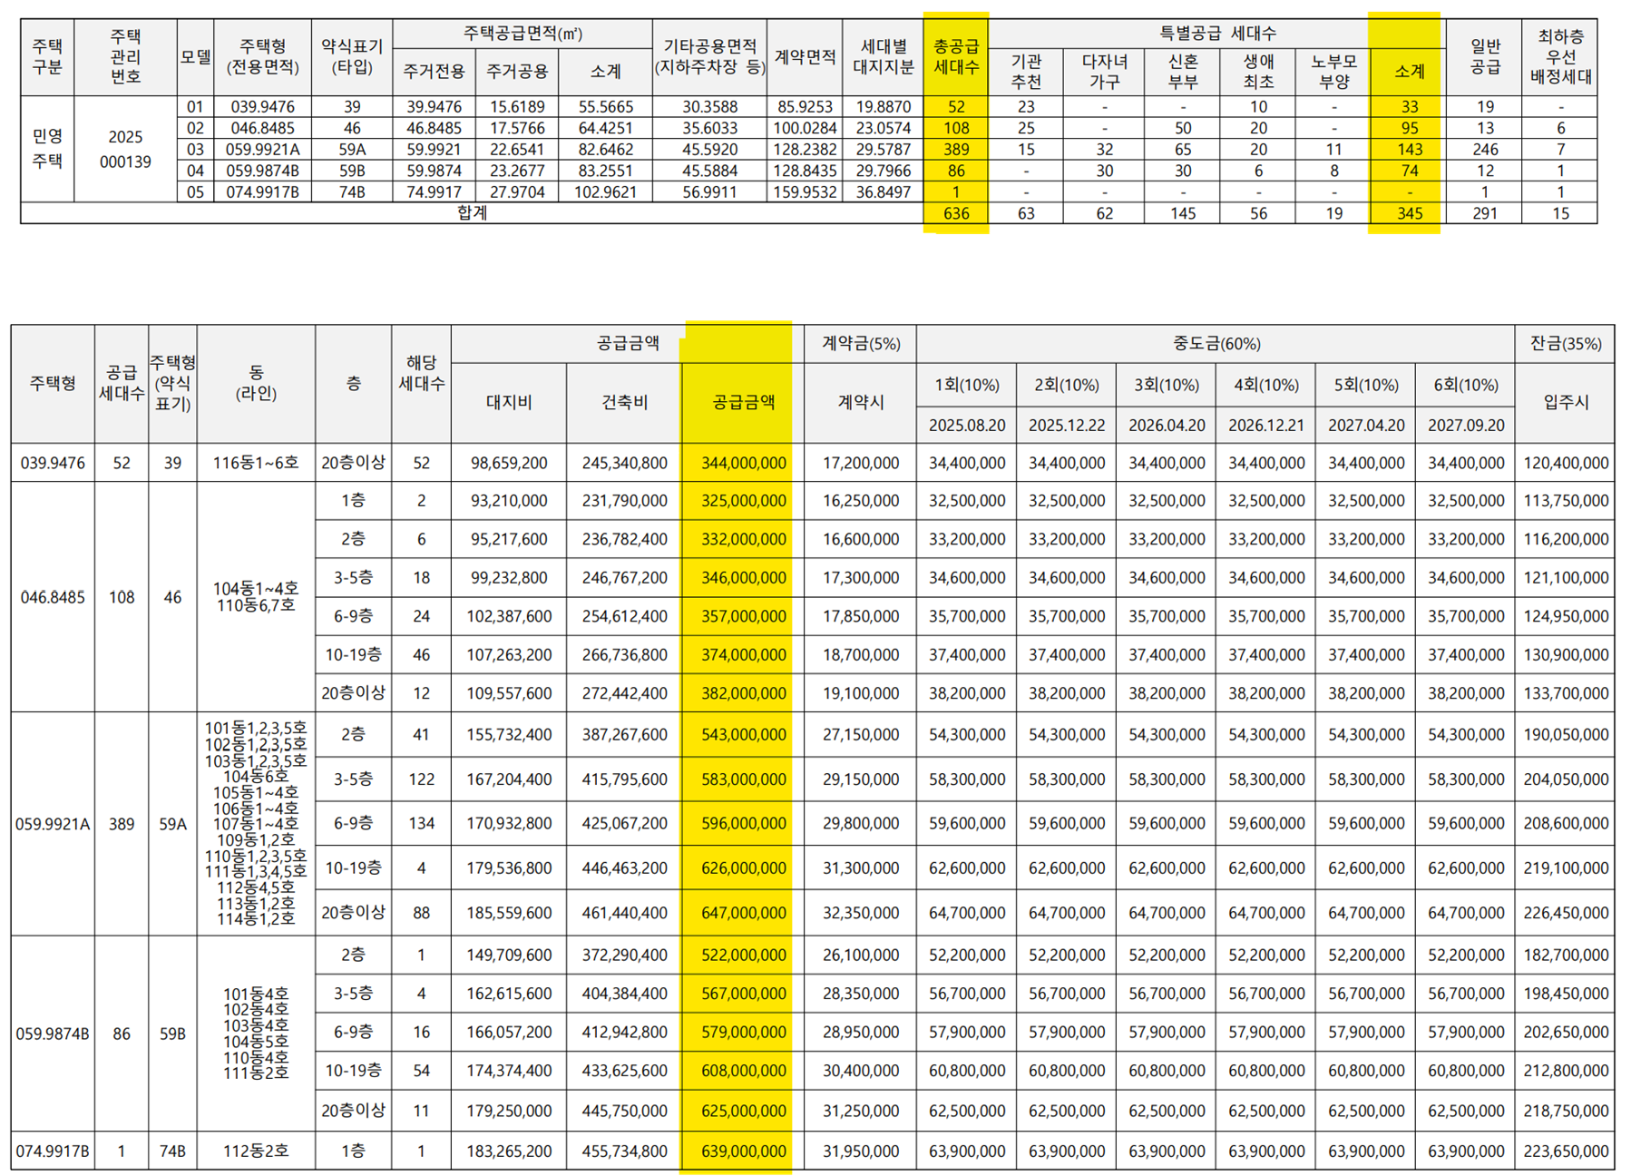Select the contract area 100.0284
Image resolution: width=1631 pixels, height=1176 pixels.
(805, 128)
